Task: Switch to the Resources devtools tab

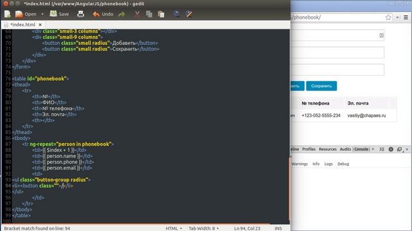Action: click(328, 149)
